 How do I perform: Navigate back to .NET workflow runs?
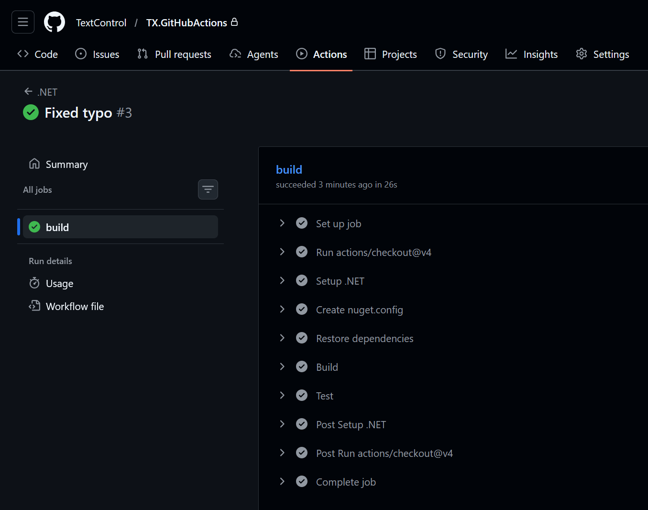41,91
